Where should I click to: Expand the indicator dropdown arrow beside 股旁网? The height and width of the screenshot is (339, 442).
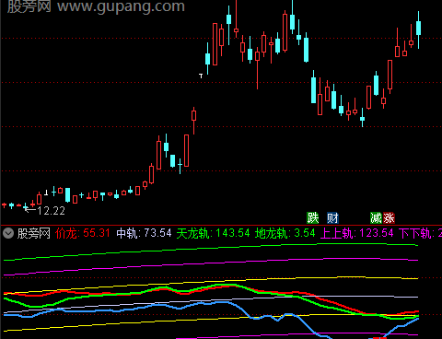(x=8, y=234)
